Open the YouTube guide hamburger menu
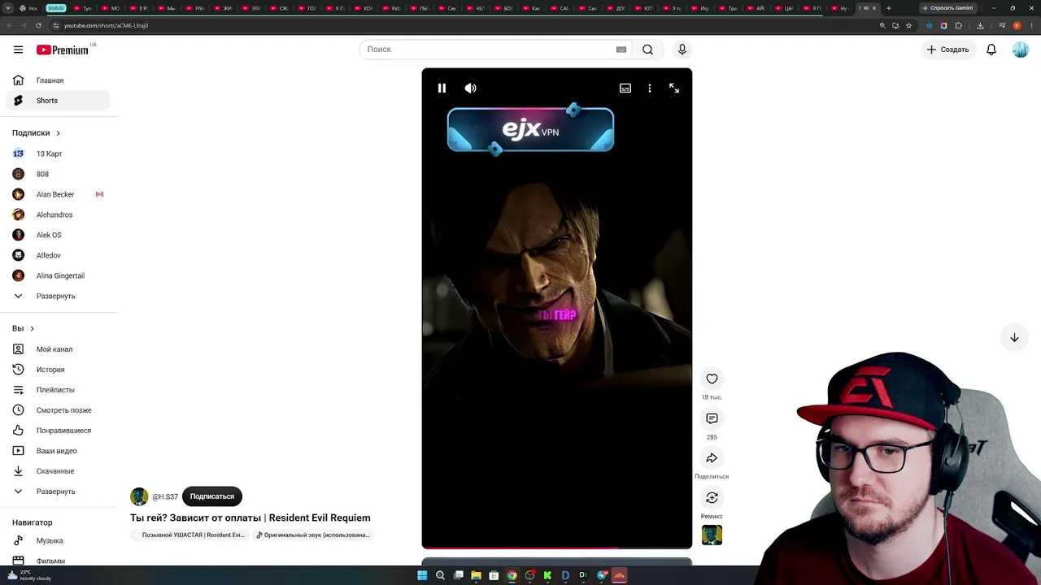 (18, 50)
